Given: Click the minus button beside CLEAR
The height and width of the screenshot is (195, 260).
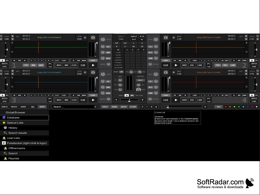Looking at the screenshot, I should (x=147, y=107).
